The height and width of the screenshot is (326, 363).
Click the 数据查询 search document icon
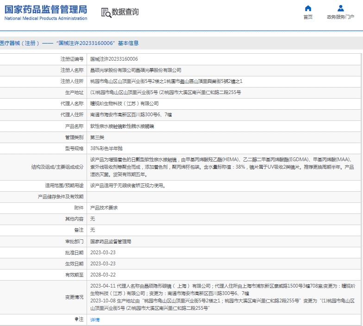[x=106, y=13]
